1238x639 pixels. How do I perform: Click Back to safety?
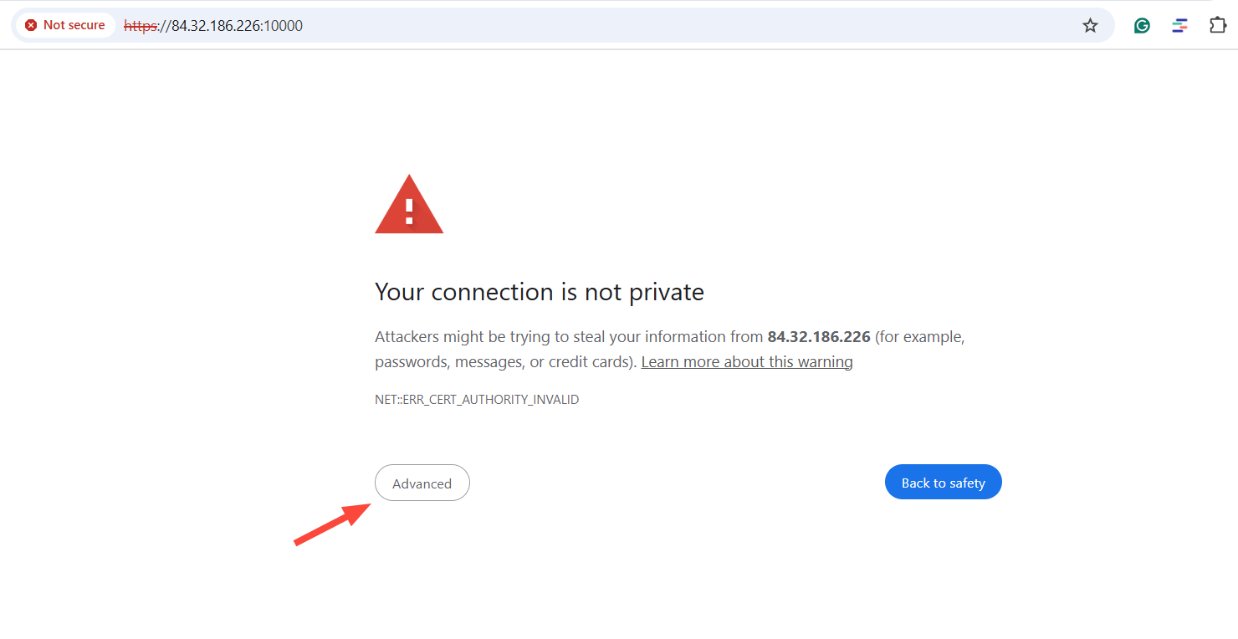(943, 482)
